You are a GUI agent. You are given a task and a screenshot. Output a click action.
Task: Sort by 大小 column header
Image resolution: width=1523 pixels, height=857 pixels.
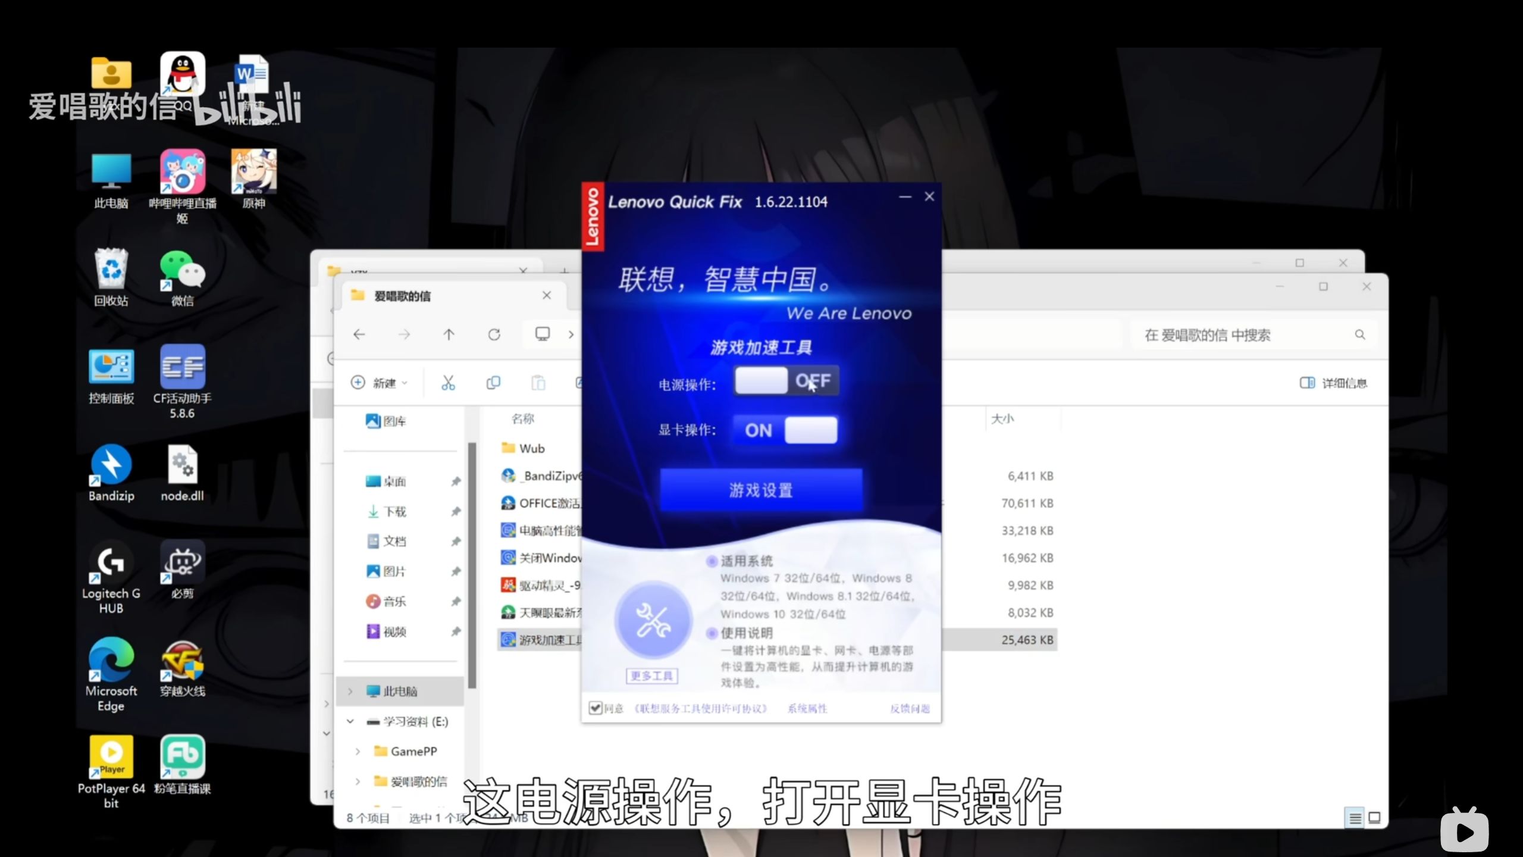click(1002, 419)
